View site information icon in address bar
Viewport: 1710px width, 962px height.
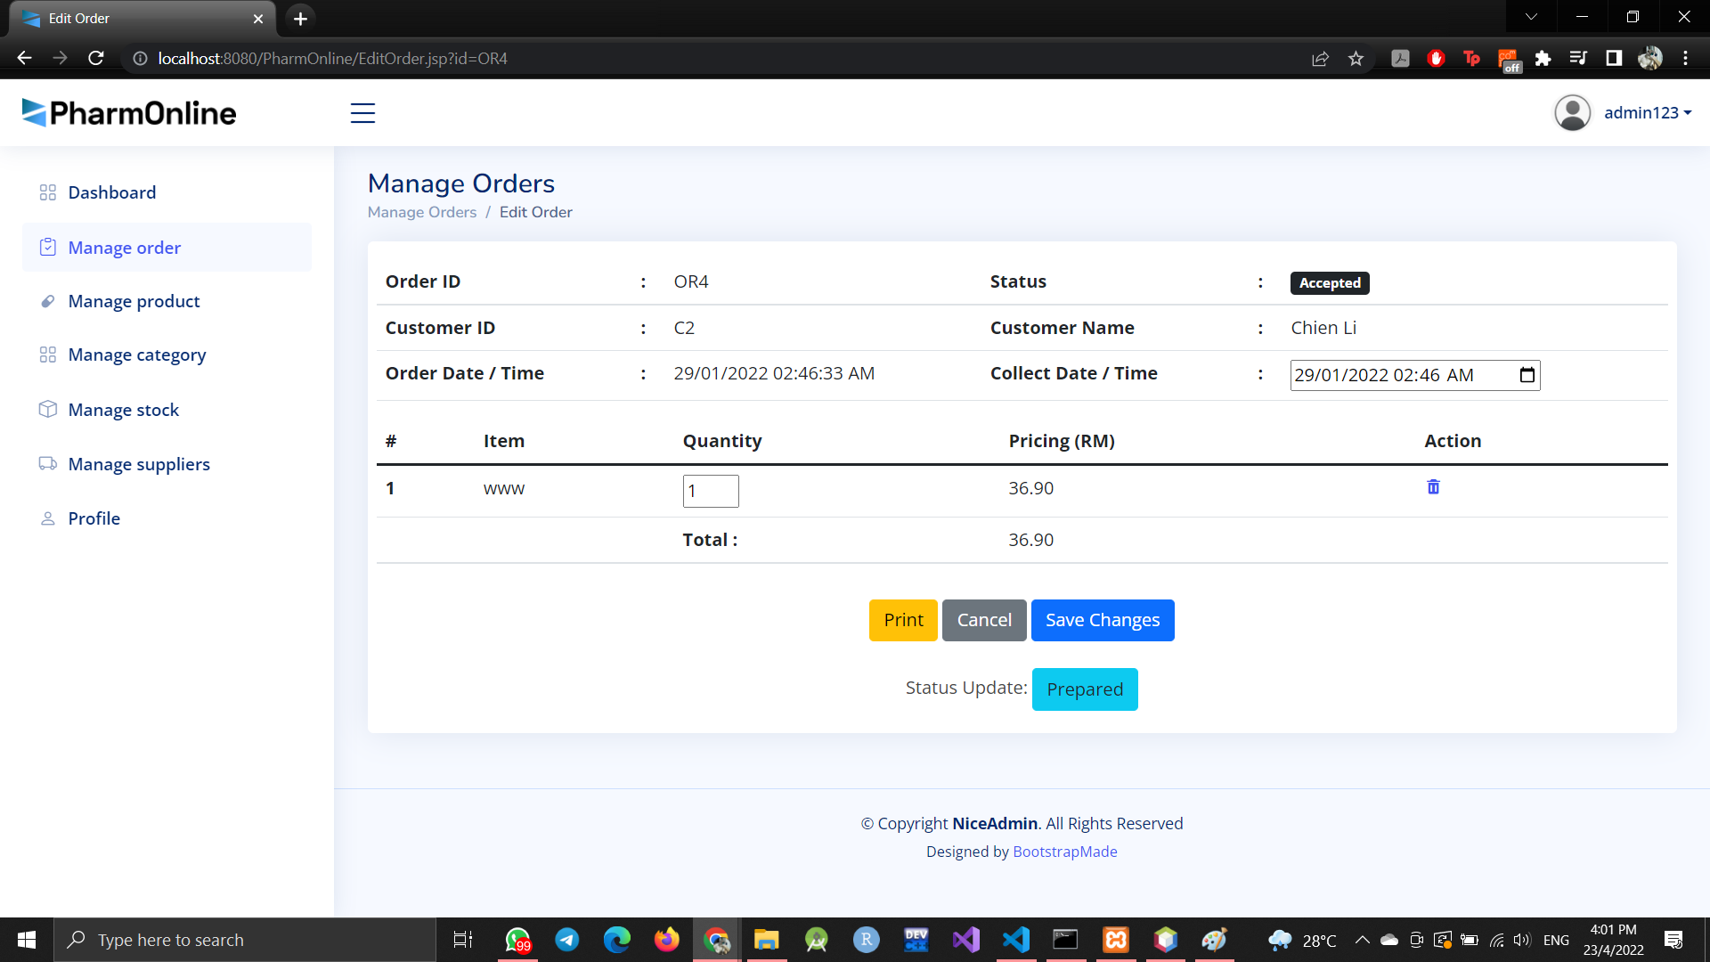point(140,59)
